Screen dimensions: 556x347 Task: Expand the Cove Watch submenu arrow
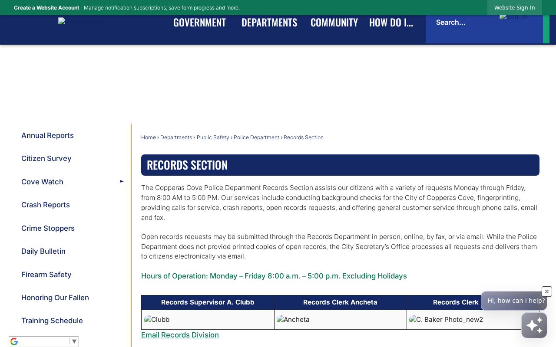(122, 181)
